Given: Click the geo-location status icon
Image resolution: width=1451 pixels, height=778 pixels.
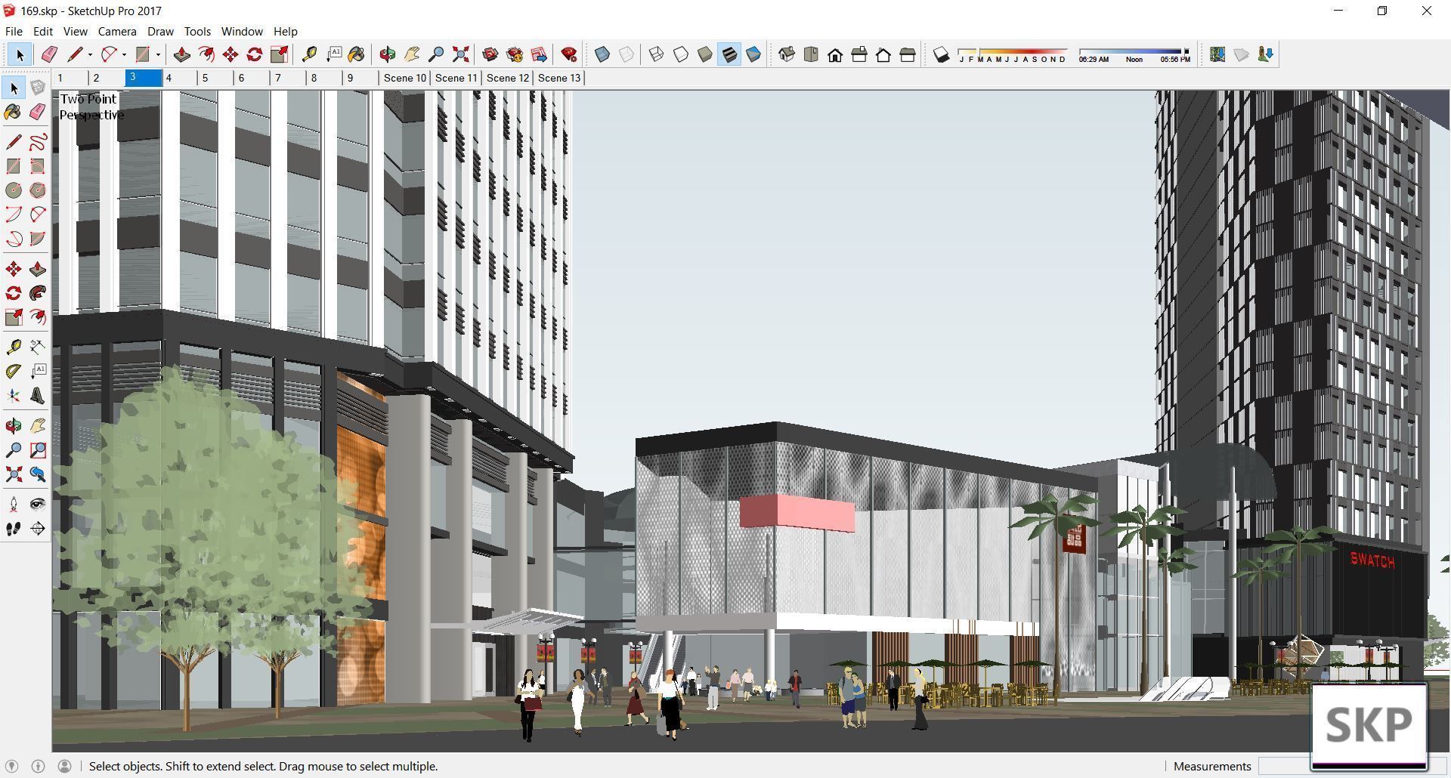Looking at the screenshot, I should [12, 766].
